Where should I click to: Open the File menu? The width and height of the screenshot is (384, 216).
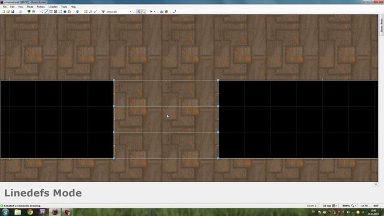pyautogui.click(x=5, y=7)
